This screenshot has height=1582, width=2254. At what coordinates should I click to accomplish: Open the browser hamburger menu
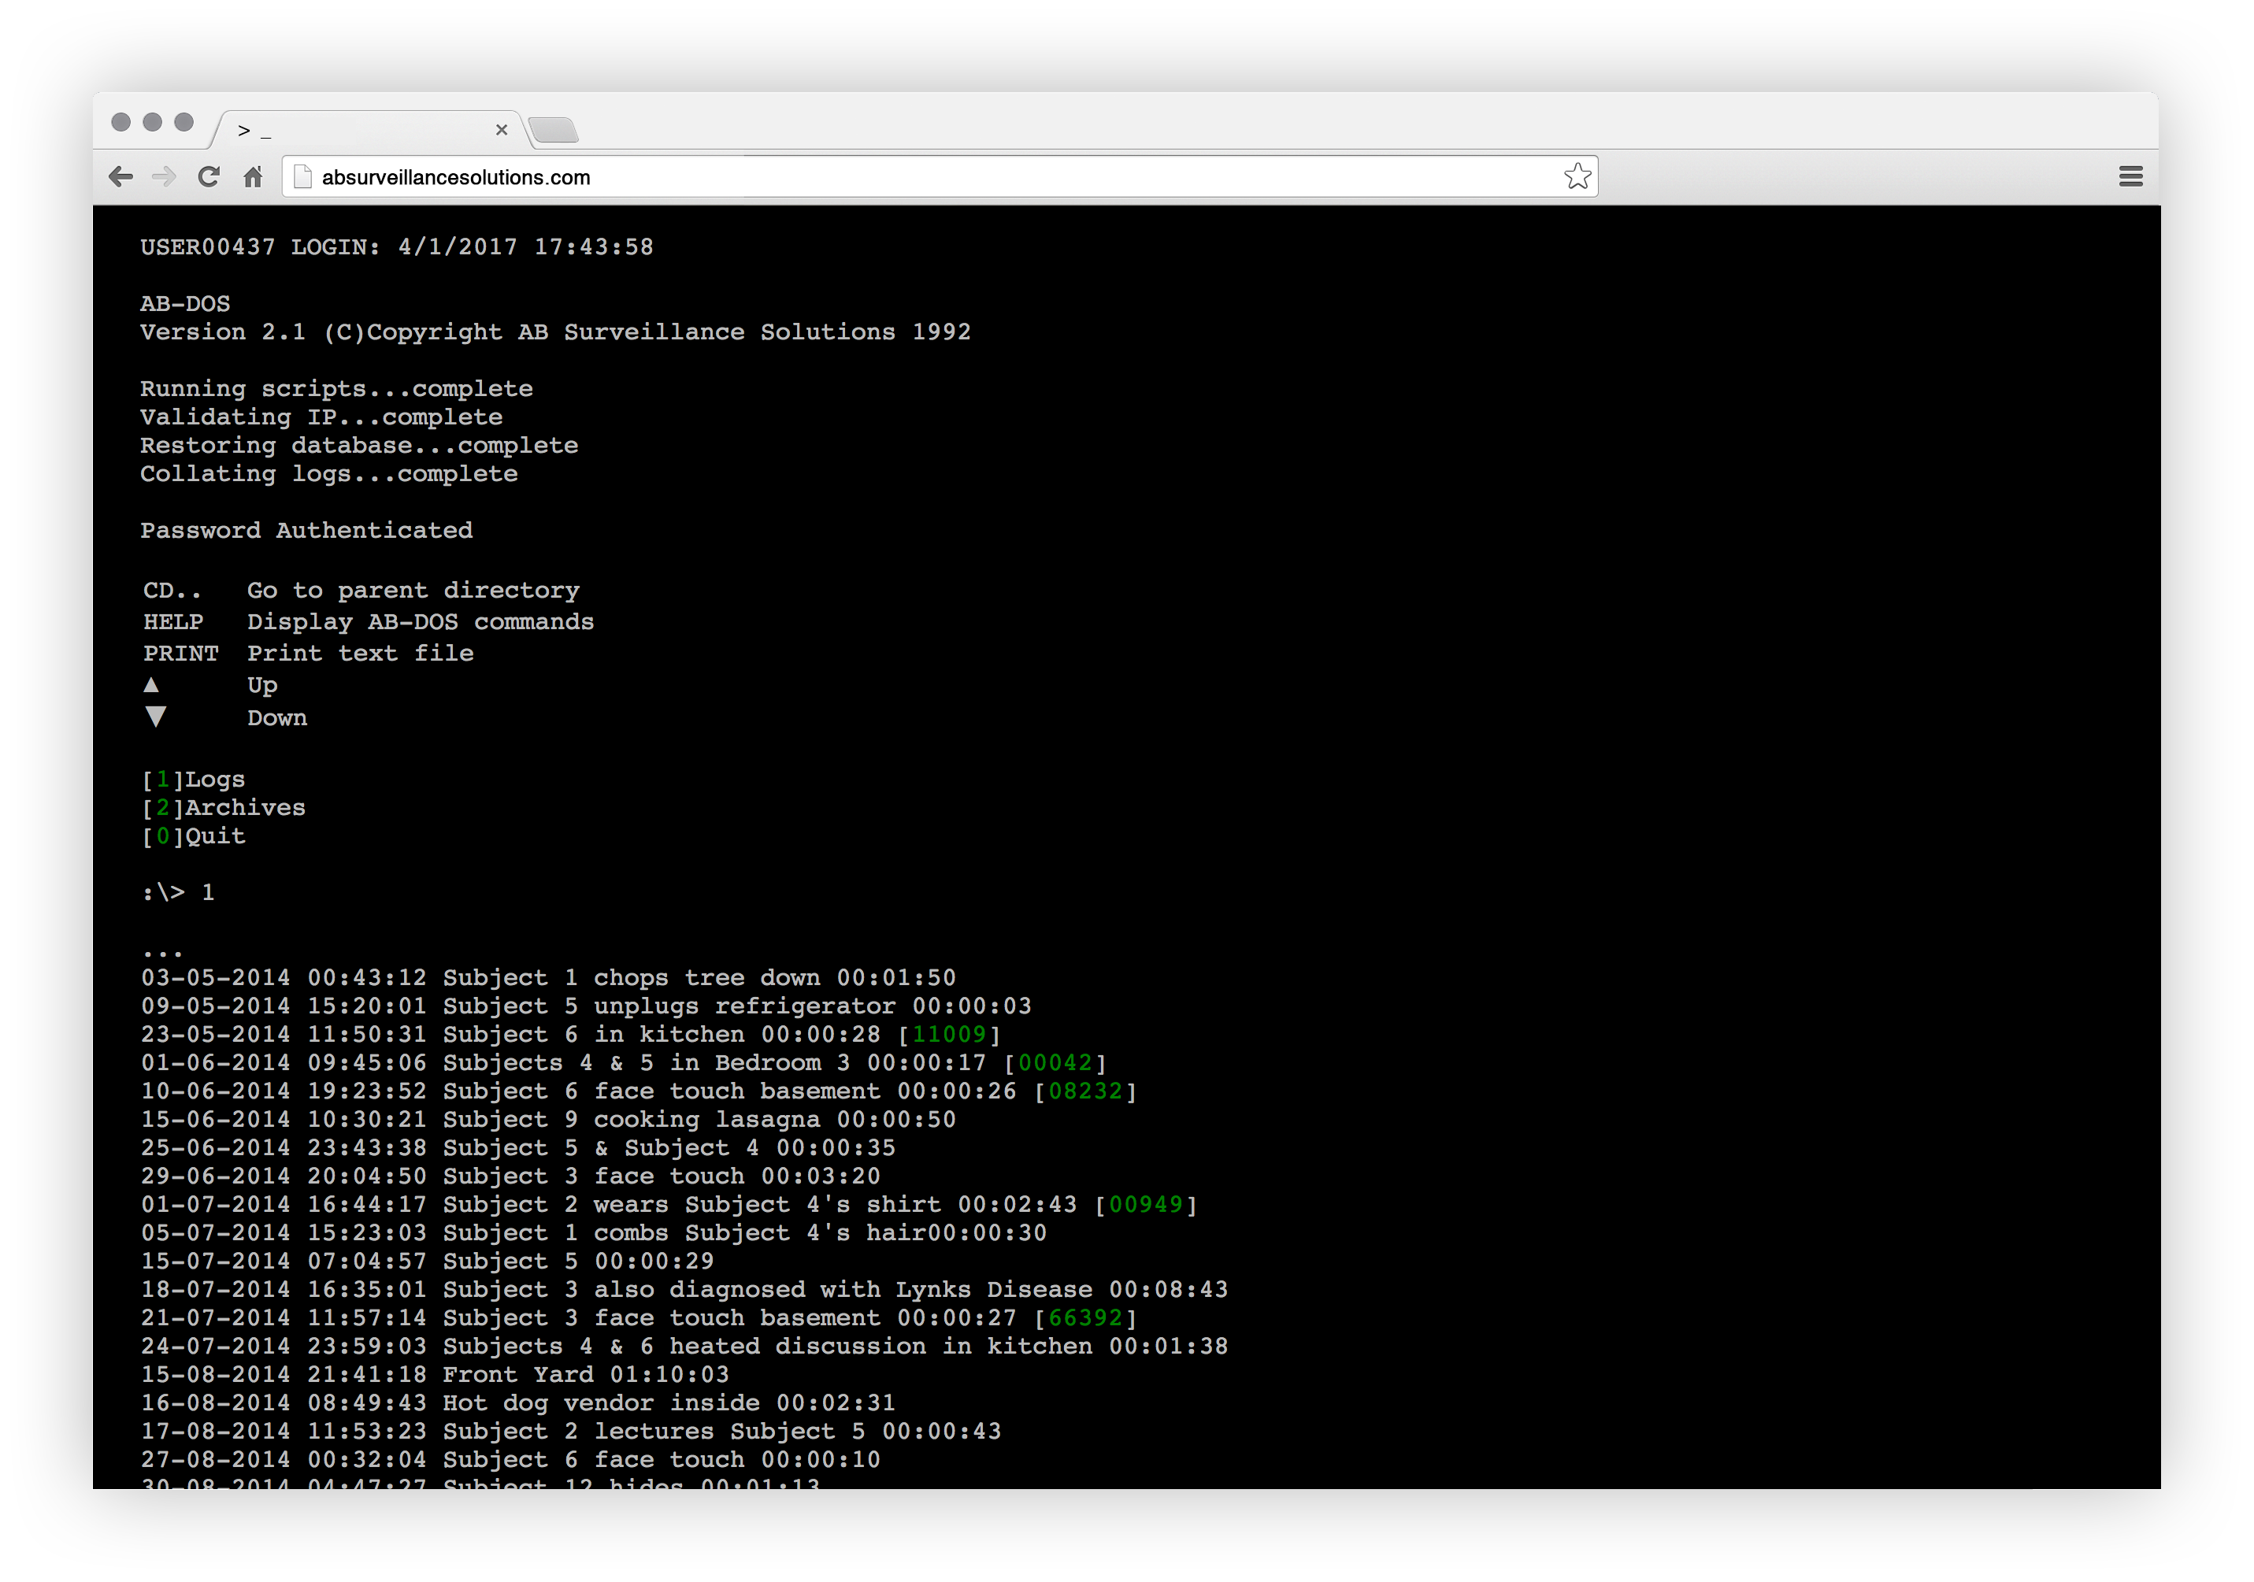(x=2130, y=176)
